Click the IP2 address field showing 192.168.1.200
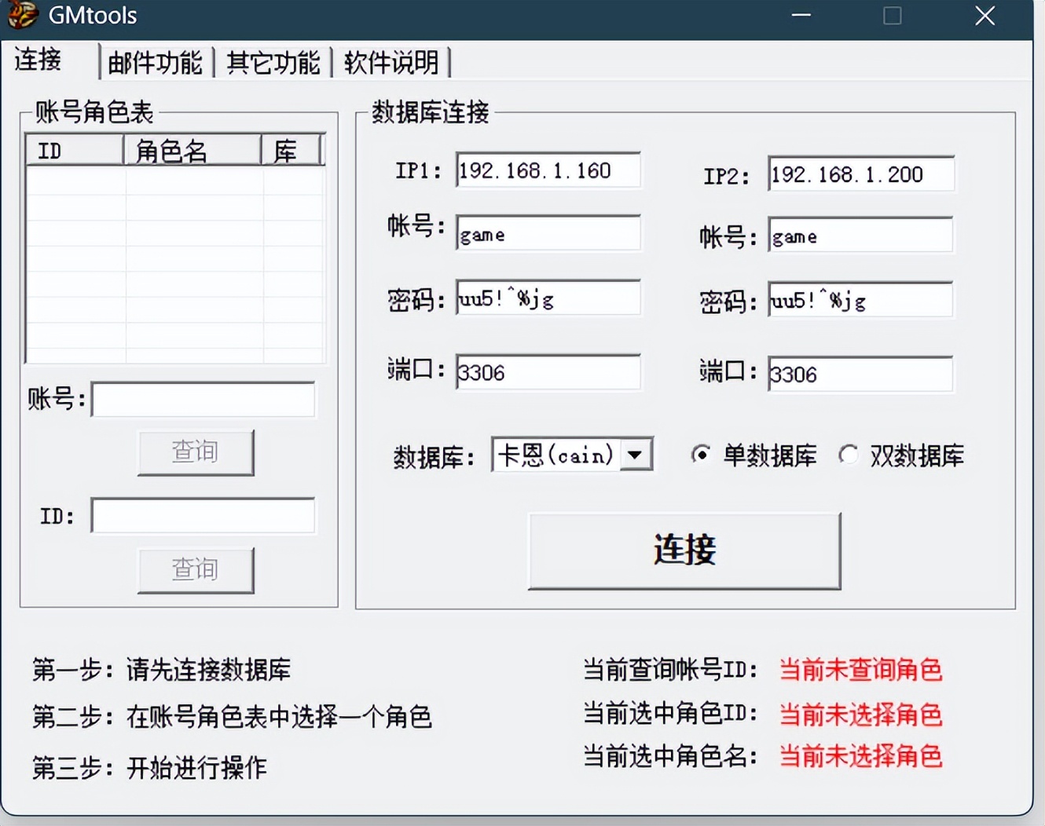 click(x=860, y=174)
